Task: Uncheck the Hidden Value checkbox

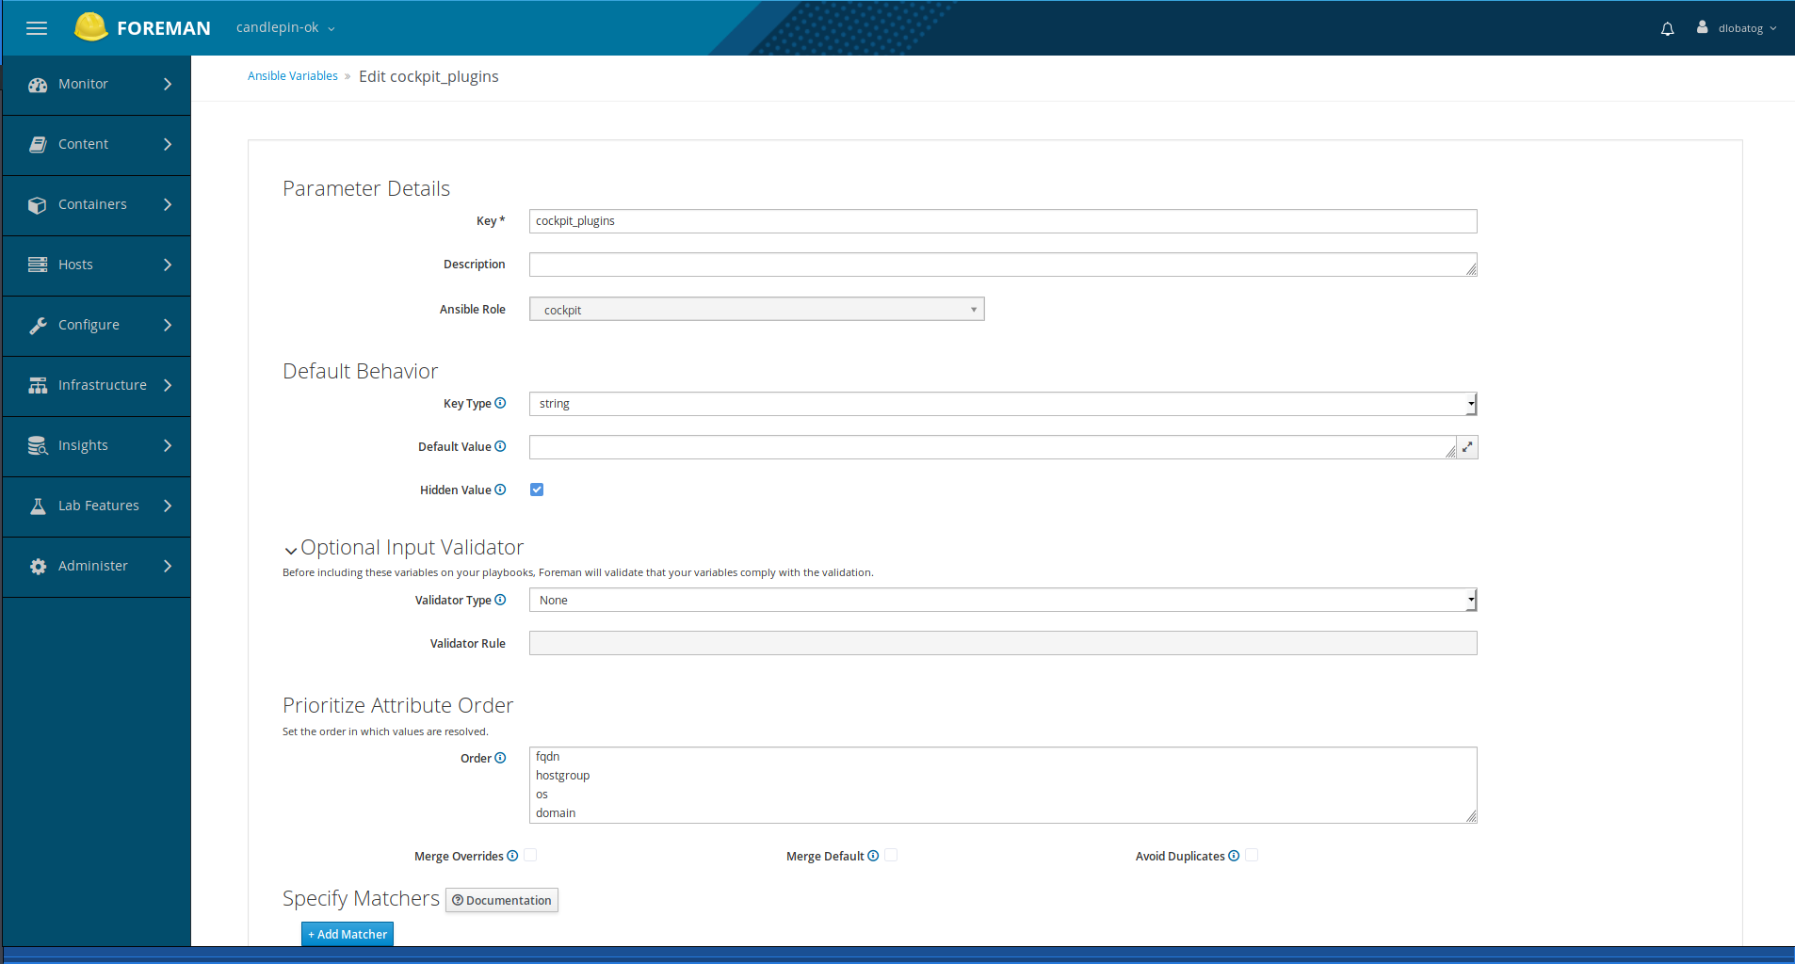Action: (x=537, y=490)
